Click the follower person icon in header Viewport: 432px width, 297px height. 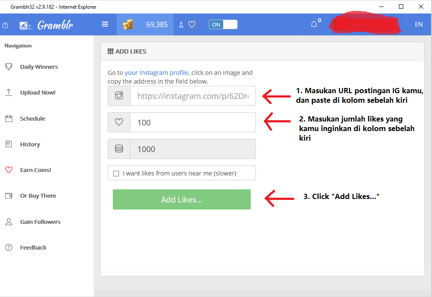(181, 25)
